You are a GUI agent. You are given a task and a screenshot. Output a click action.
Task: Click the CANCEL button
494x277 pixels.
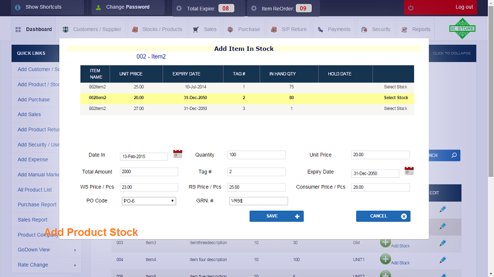click(x=383, y=216)
